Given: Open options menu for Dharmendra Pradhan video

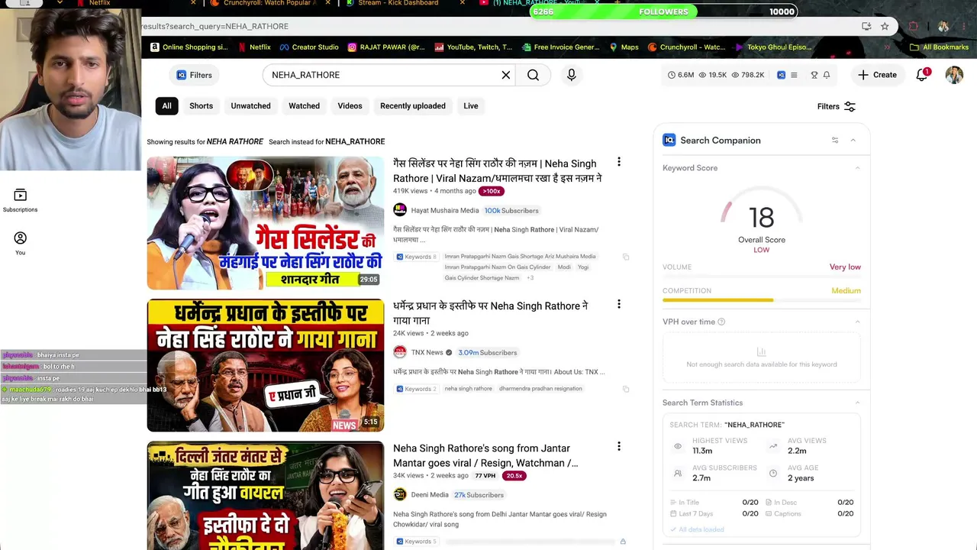Looking at the screenshot, I should [x=619, y=304].
